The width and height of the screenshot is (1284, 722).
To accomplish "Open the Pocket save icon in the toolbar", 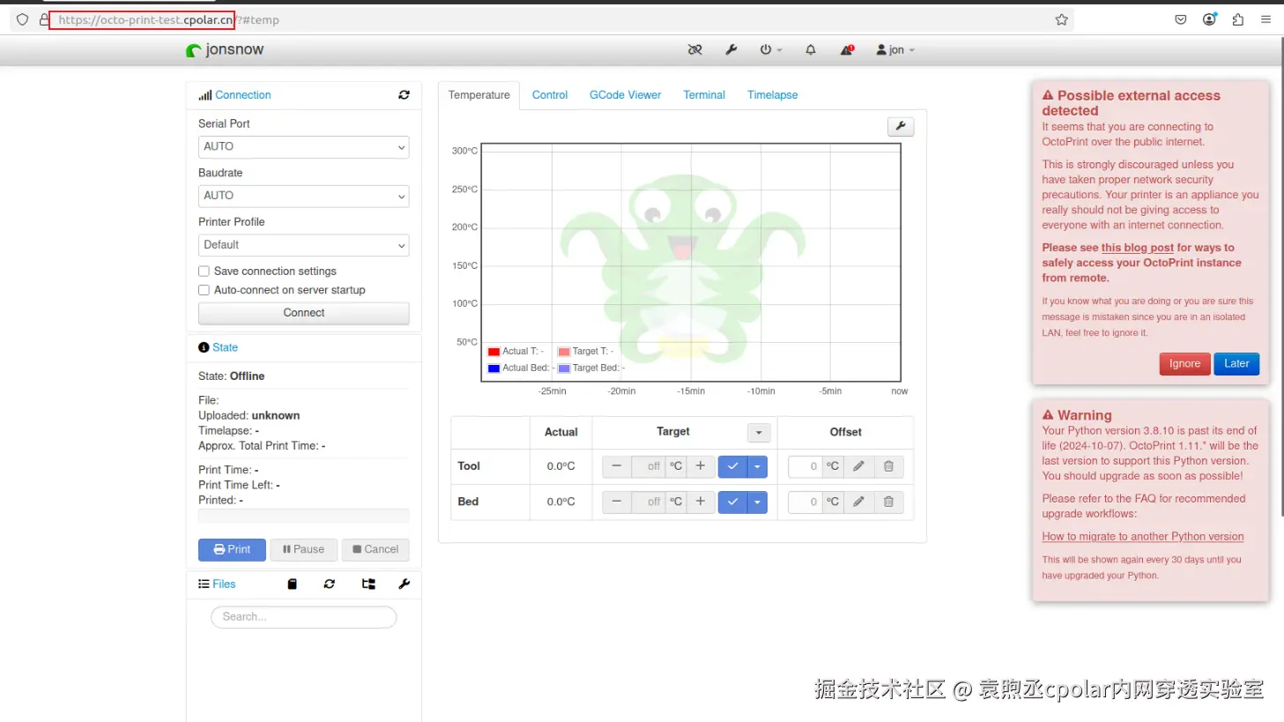I will (1181, 19).
